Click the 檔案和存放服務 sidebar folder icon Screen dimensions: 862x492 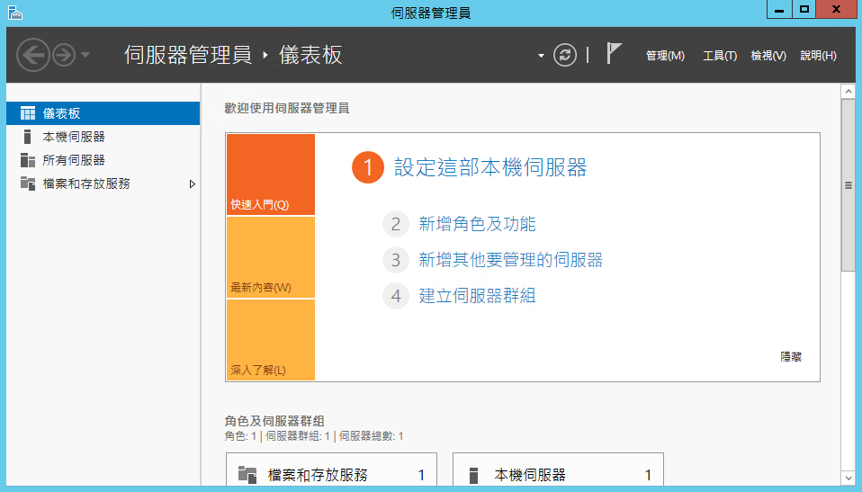[28, 183]
